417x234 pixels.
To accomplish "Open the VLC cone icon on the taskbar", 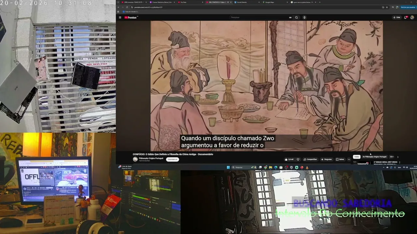I will (x=307, y=167).
